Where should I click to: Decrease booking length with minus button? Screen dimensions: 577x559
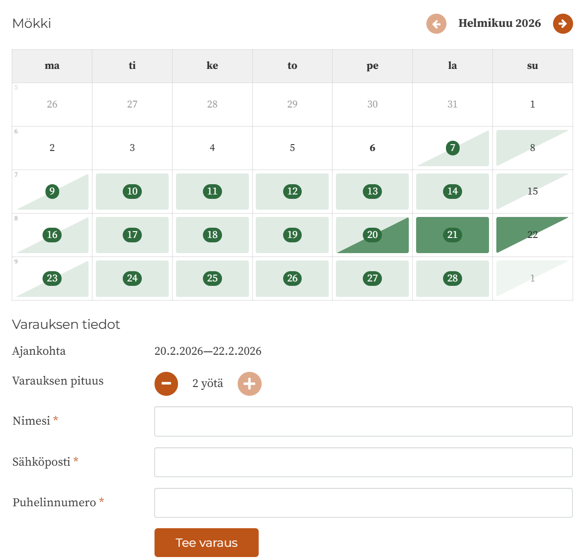coord(166,384)
